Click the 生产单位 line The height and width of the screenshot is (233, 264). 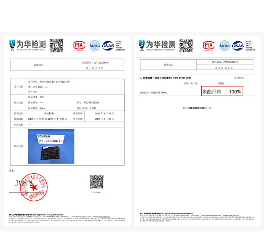pos(36,92)
